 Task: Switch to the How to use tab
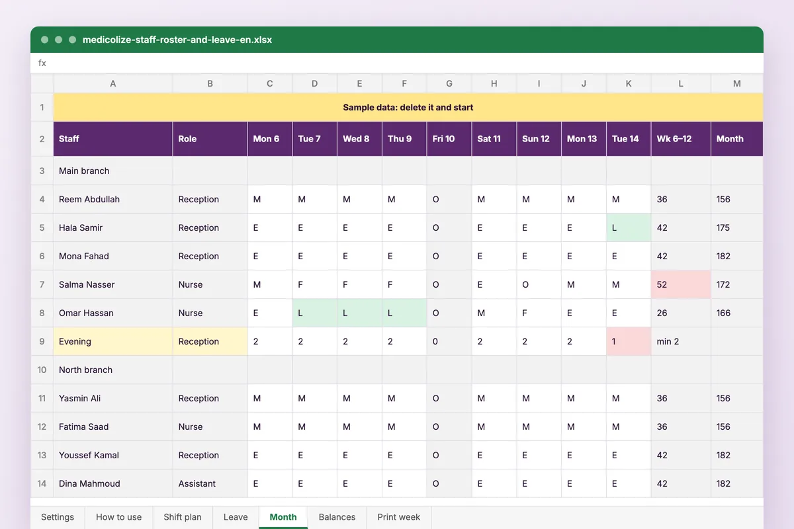(119, 517)
